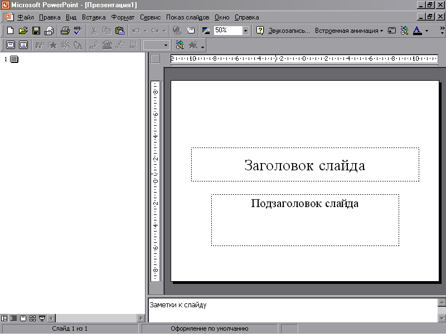
Task: Insert a hyperlink with the globe icon
Action: tap(177, 31)
